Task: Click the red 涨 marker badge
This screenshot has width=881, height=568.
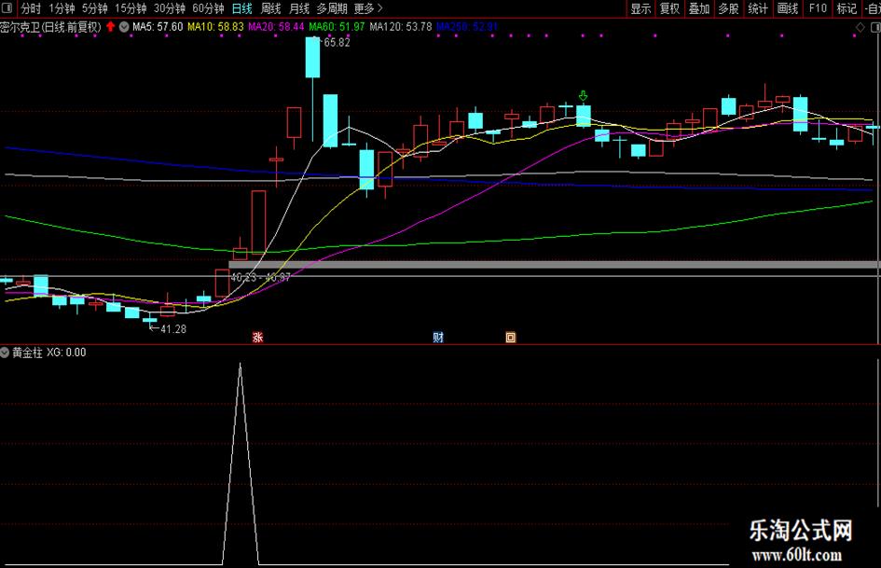Action: click(x=257, y=338)
